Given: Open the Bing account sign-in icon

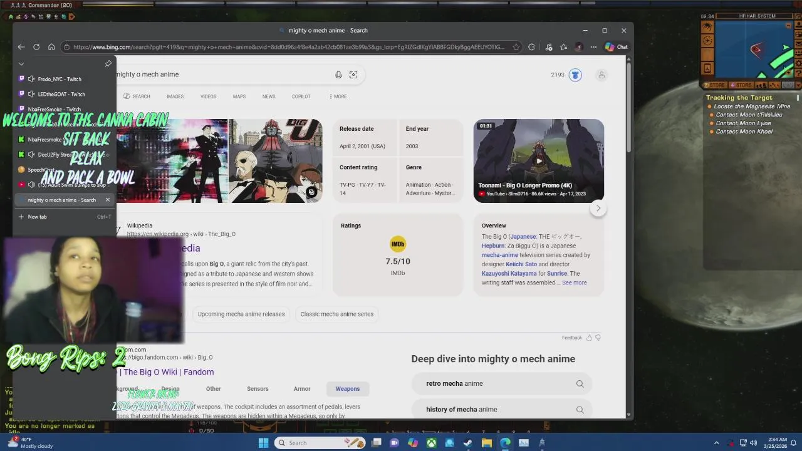Looking at the screenshot, I should [x=601, y=75].
